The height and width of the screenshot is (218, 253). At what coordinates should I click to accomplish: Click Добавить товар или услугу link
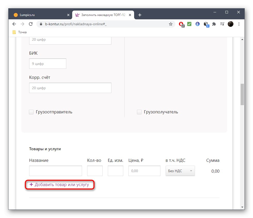(x=60, y=185)
